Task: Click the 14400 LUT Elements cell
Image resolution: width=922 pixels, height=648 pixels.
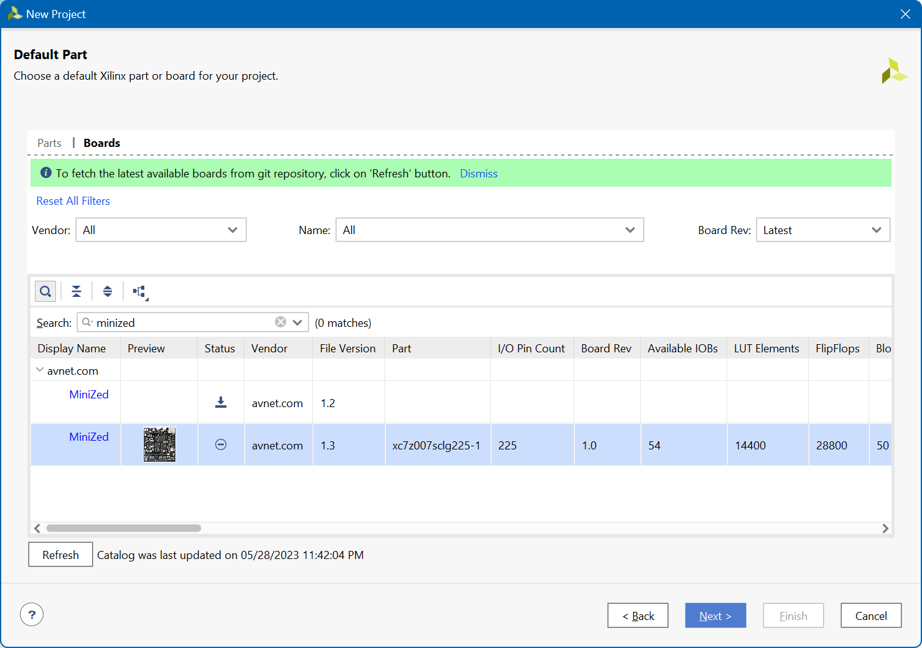Action: (768, 445)
